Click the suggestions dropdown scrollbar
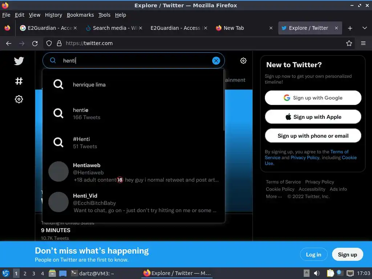The height and width of the screenshot is (279, 372). pos(223,100)
